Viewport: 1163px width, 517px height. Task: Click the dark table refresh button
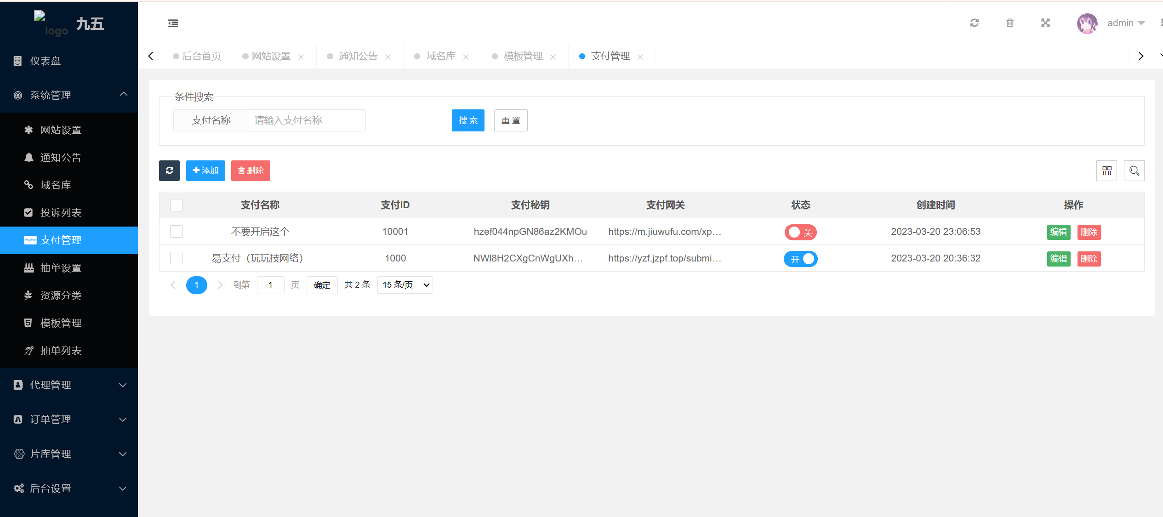[x=169, y=170]
